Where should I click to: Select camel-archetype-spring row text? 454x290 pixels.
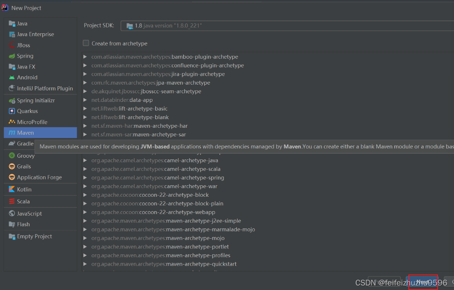click(x=158, y=178)
